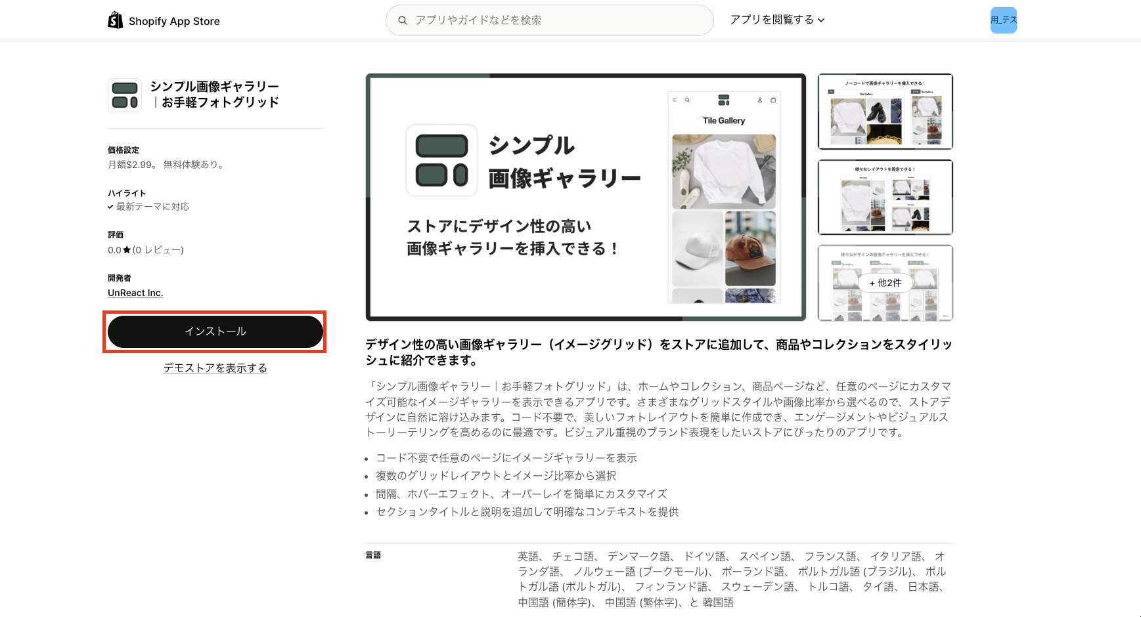
Task: Open the first gallery thumbnail ノーコード
Action: coord(885,112)
